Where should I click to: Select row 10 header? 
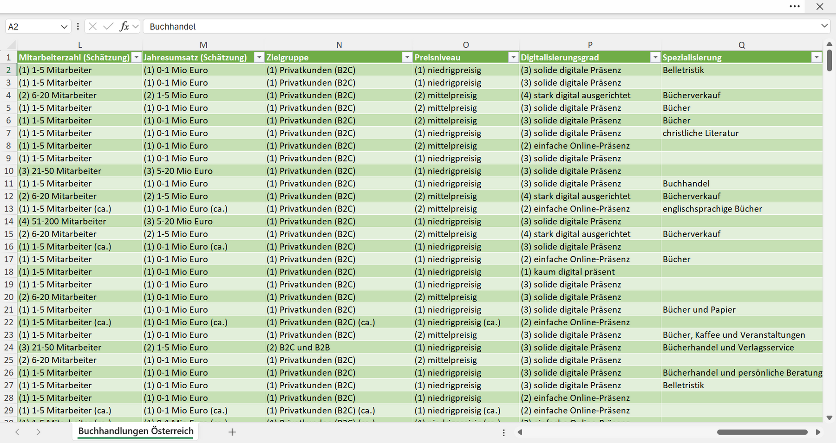(x=8, y=171)
